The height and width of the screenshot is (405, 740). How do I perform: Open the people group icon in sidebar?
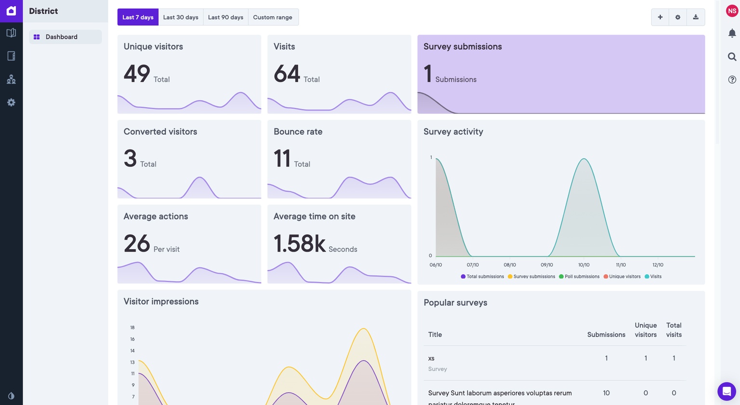pyautogui.click(x=11, y=79)
